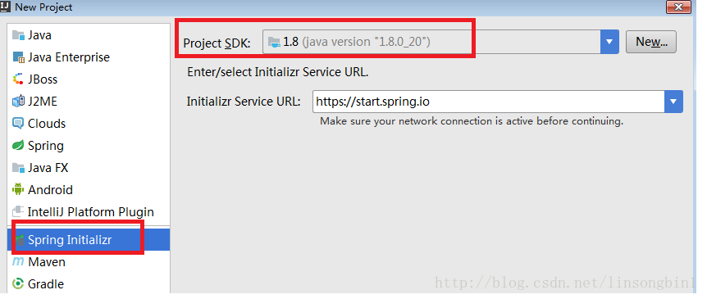Viewport: 707px width, 299px height.
Task: Click the Maven m icon
Action: (18, 261)
